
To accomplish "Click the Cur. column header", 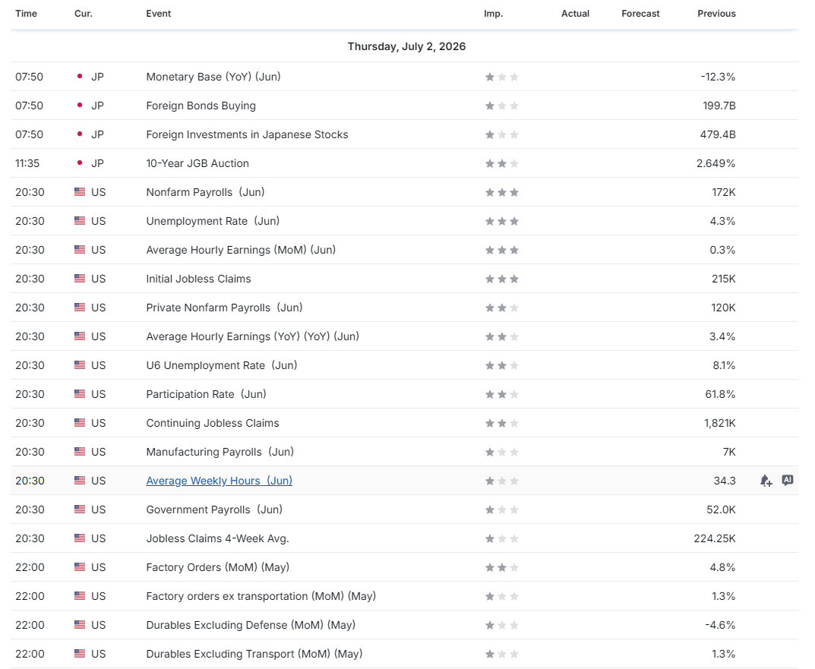I will point(83,14).
